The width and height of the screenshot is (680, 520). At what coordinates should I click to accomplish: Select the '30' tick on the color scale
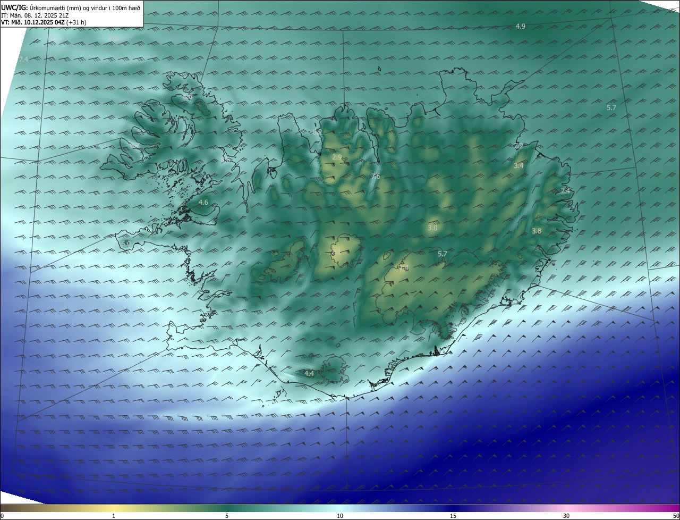566,516
